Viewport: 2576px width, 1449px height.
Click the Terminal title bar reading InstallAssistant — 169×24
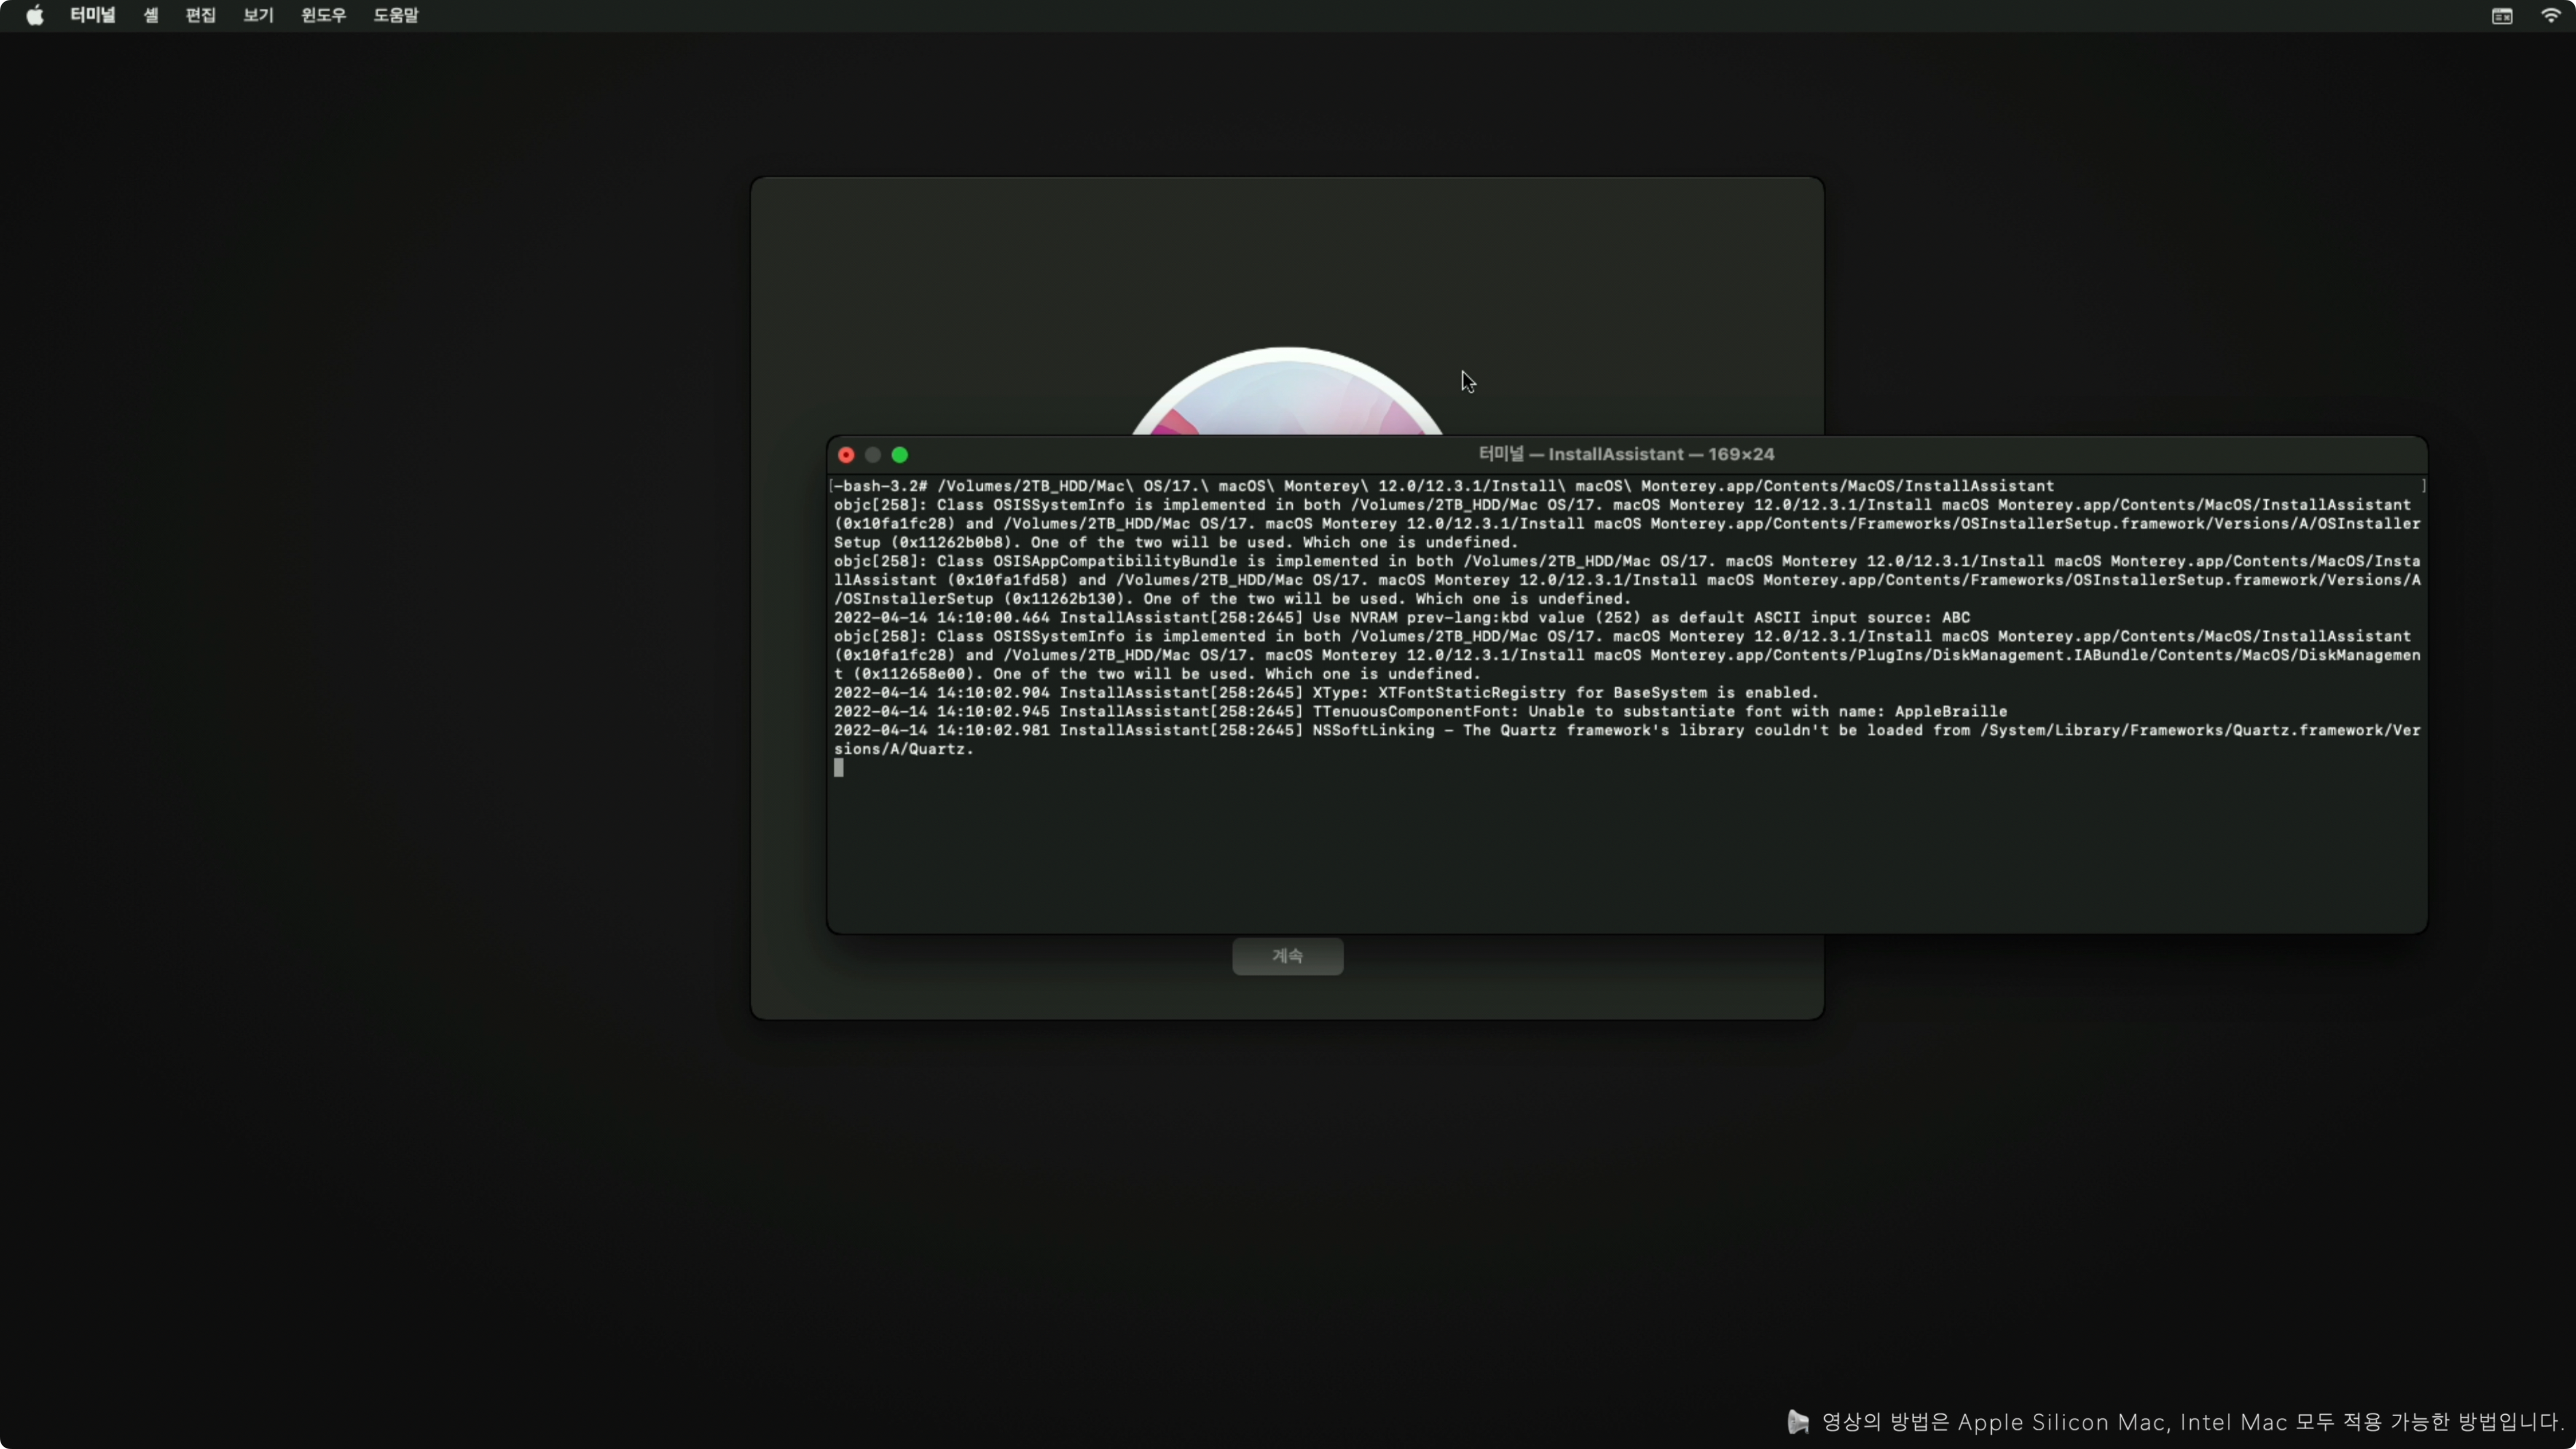point(1626,454)
